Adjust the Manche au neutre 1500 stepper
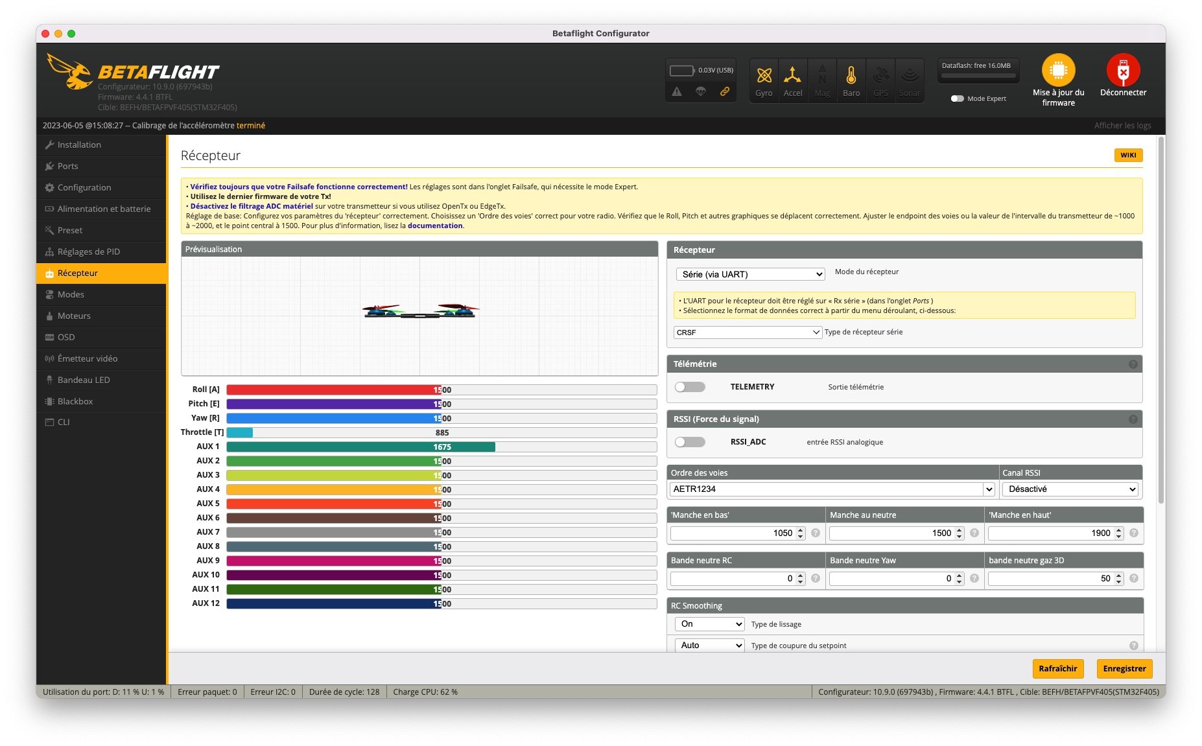 click(959, 533)
